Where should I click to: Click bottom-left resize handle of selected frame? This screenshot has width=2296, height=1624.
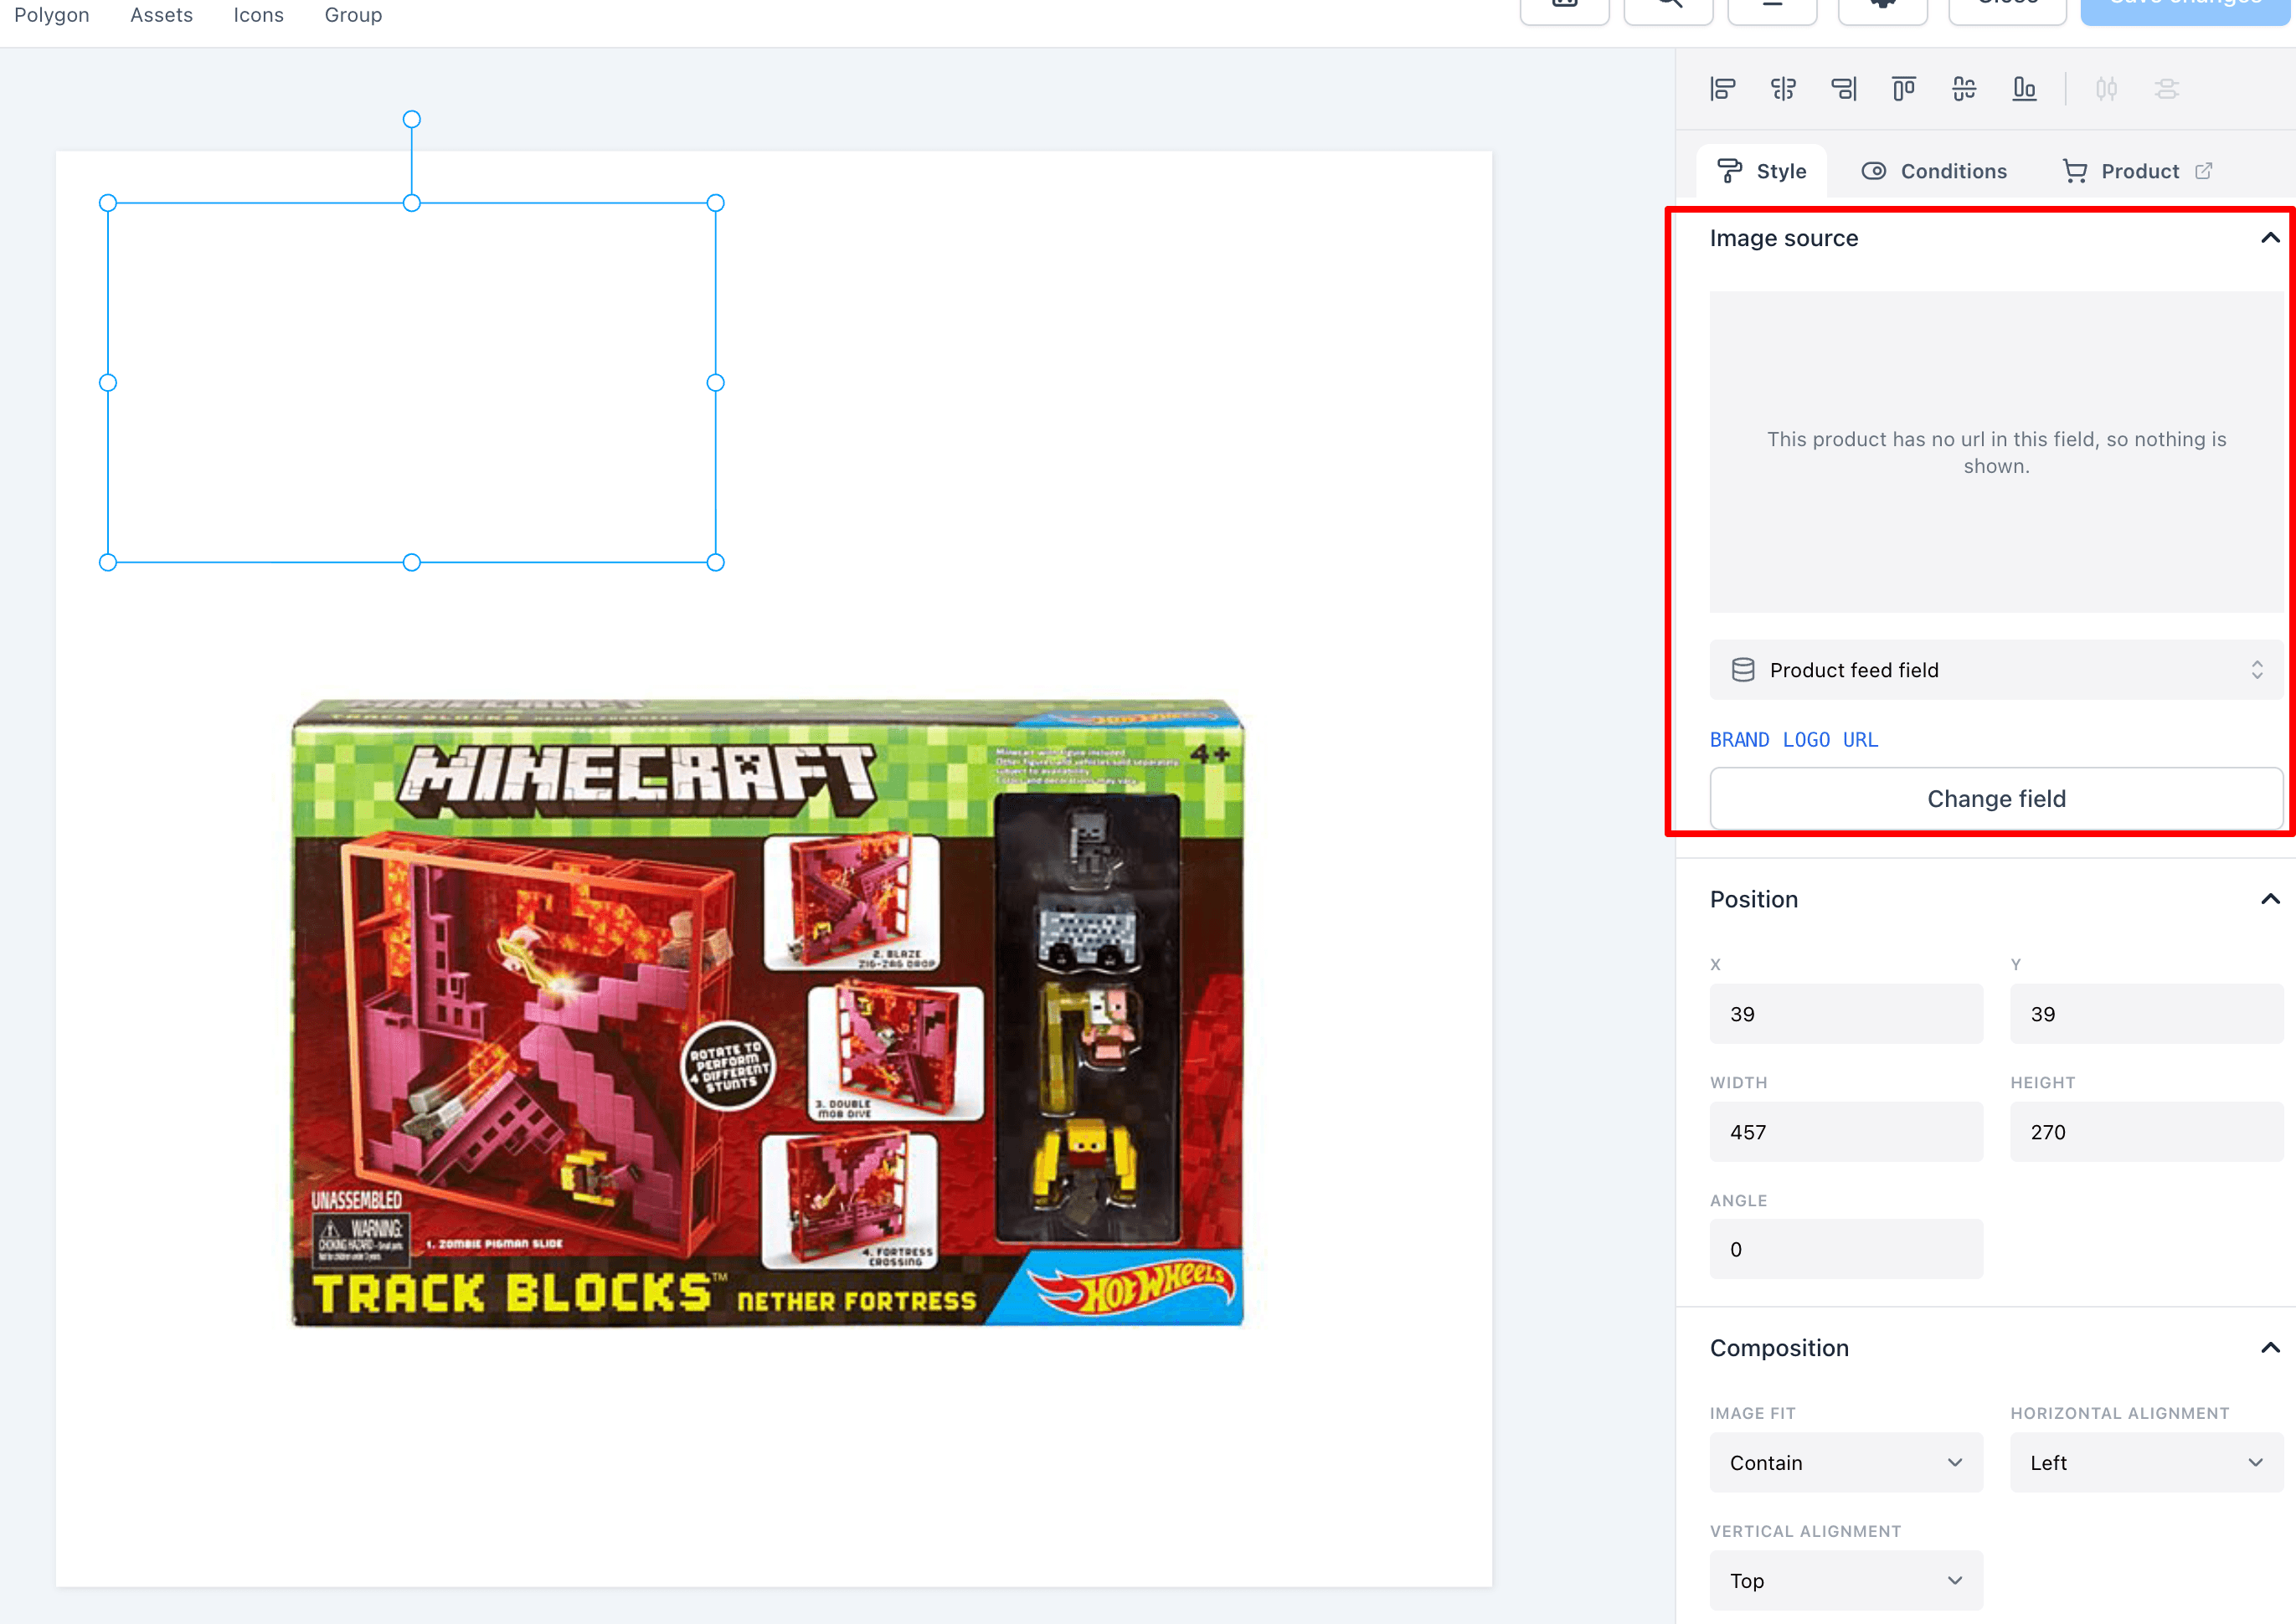click(x=108, y=562)
